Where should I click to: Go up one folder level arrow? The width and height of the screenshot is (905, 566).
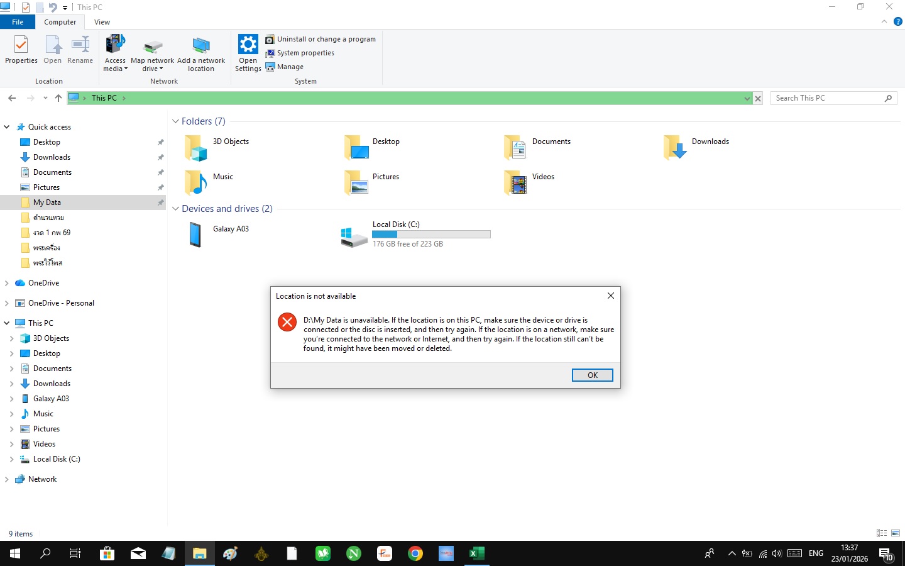pyautogui.click(x=58, y=98)
